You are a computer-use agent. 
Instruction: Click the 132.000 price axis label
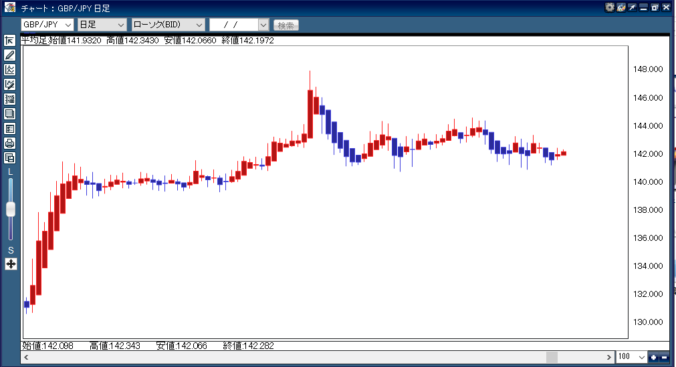(x=647, y=294)
